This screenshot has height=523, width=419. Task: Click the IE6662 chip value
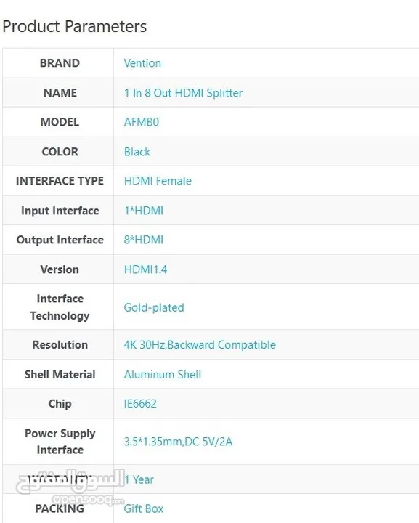(140, 404)
